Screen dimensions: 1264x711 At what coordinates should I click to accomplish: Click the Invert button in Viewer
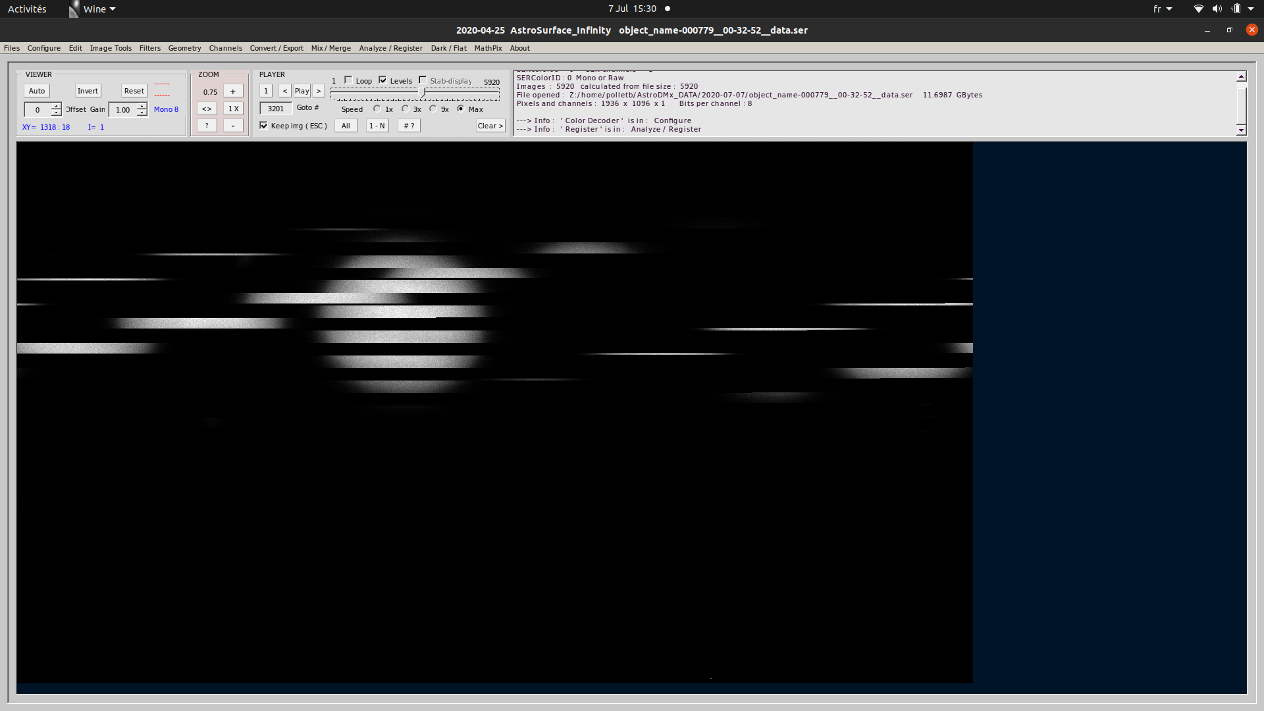[x=88, y=91]
